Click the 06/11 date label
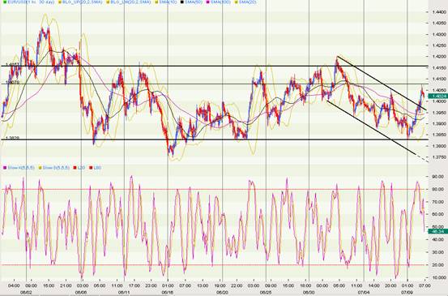Screen dimensions: 448x296 point(124,292)
